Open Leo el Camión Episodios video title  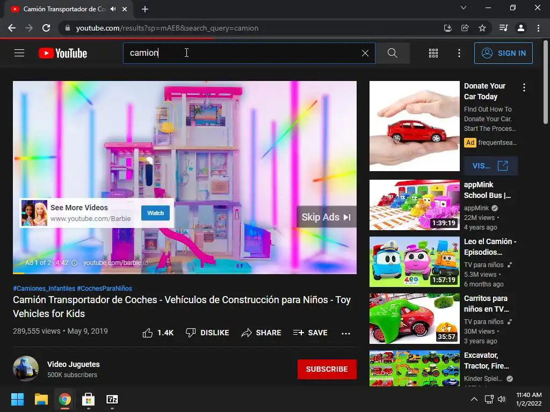click(x=490, y=247)
